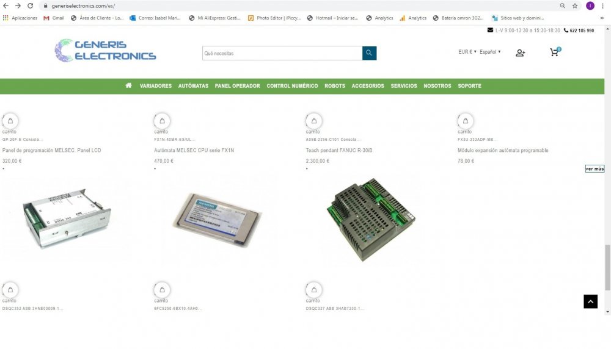Click phone number 622 185 990
This screenshot has height=349, width=611.
[x=582, y=31]
